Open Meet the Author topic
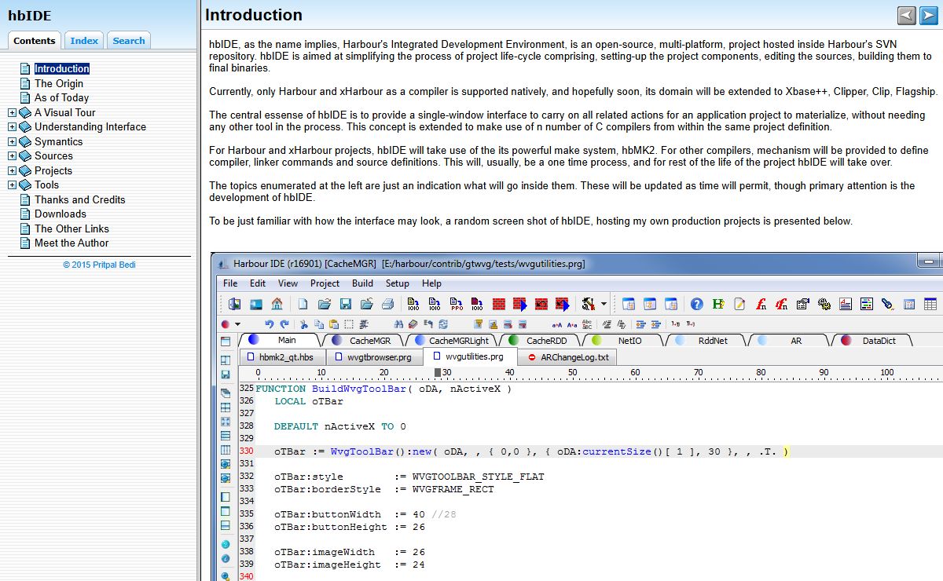Image resolution: width=943 pixels, height=581 pixels. click(x=72, y=243)
